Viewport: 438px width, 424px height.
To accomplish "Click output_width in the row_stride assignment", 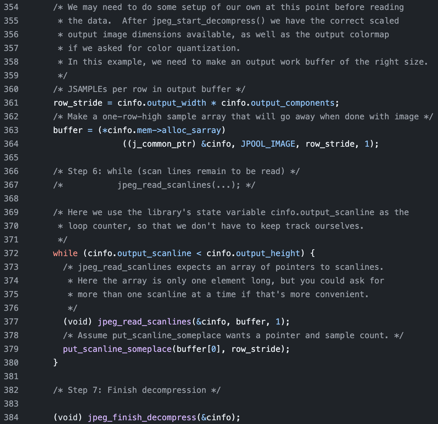I will pyautogui.click(x=177, y=103).
